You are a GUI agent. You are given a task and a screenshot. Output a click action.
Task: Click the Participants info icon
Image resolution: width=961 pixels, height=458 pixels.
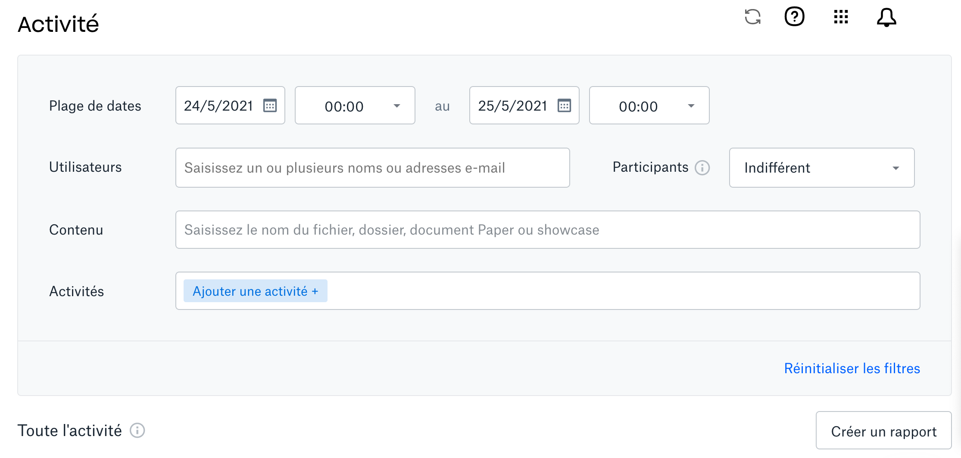tap(702, 167)
